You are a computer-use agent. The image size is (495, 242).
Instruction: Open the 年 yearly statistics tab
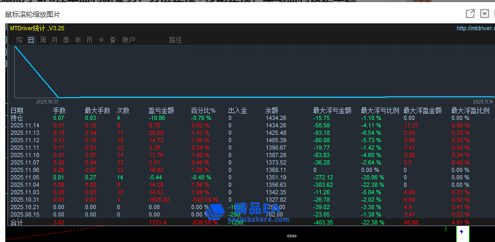(x=78, y=40)
